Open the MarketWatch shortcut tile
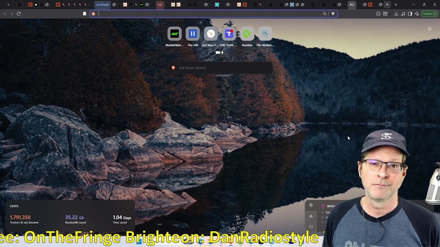The image size is (440, 247). coord(175,34)
